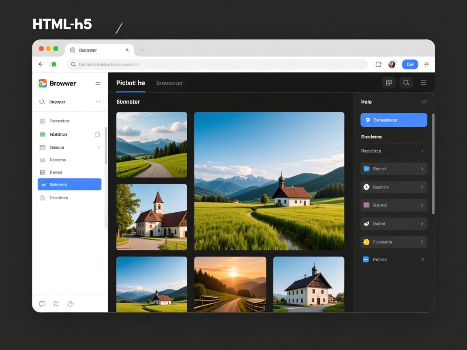This screenshot has width=467, height=350.
Task: Open the tab dropdown arrow next to browser tab
Action: (x=142, y=50)
